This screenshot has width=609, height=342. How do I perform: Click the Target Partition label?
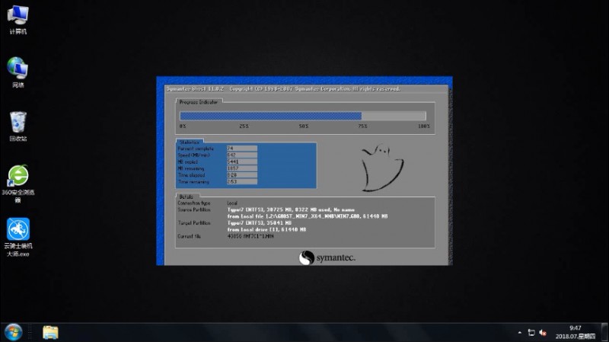pos(194,223)
